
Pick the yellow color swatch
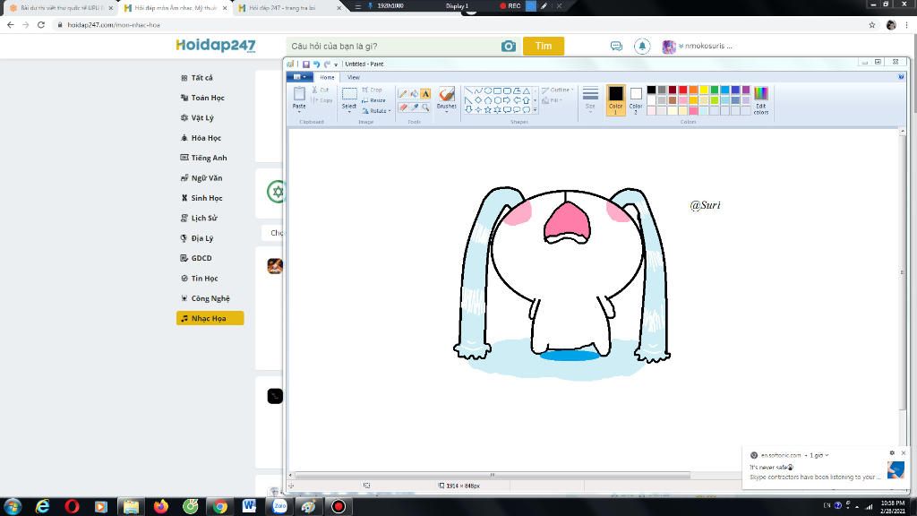(x=704, y=90)
